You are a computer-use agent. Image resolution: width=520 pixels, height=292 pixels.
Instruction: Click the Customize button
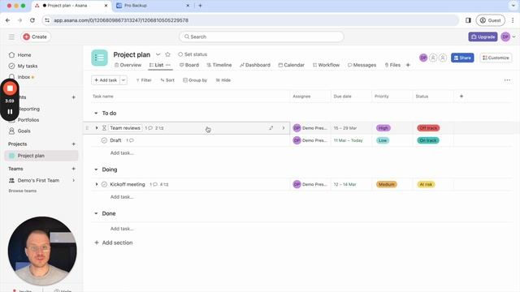tap(496, 58)
